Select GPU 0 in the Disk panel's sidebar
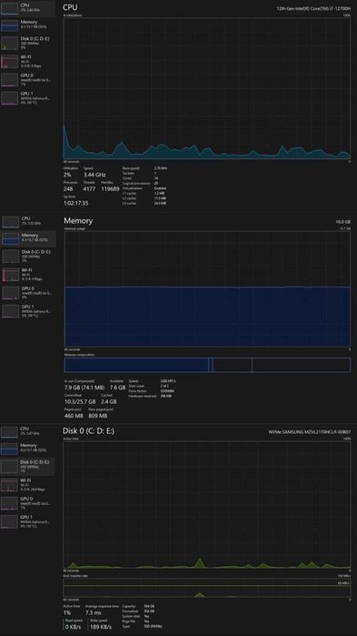The width and height of the screenshot is (357, 636). tap(27, 503)
